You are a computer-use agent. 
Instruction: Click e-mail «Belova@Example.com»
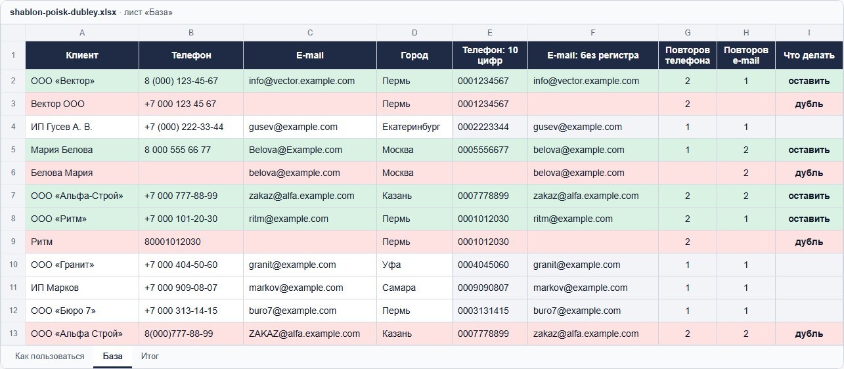pyautogui.click(x=310, y=150)
